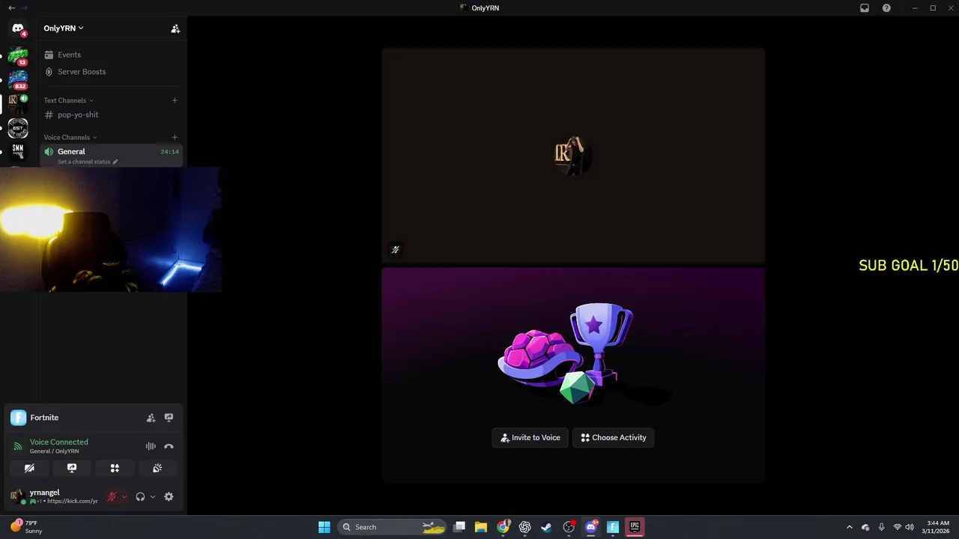Share your screen from voice panel
Viewport: 959px width, 539px height.
tap(72, 468)
